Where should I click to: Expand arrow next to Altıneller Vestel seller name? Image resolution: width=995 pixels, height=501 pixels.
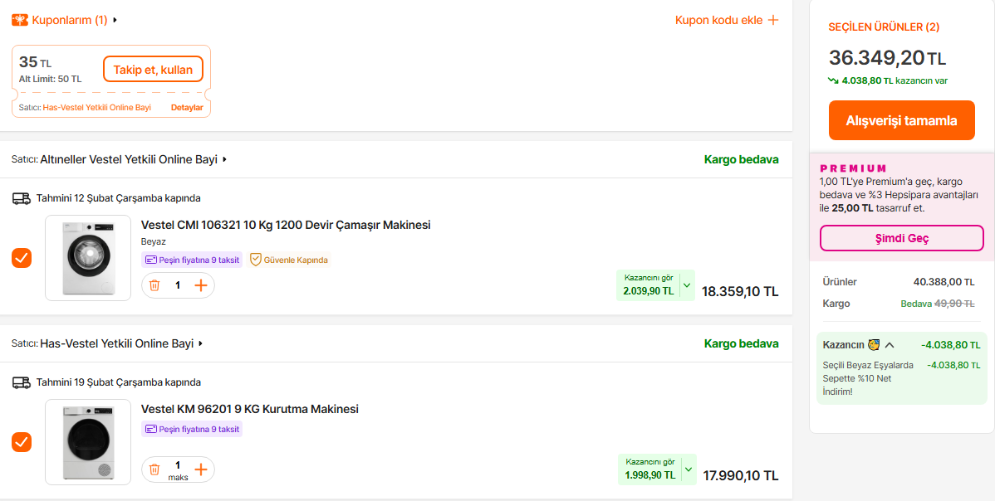tap(224, 159)
